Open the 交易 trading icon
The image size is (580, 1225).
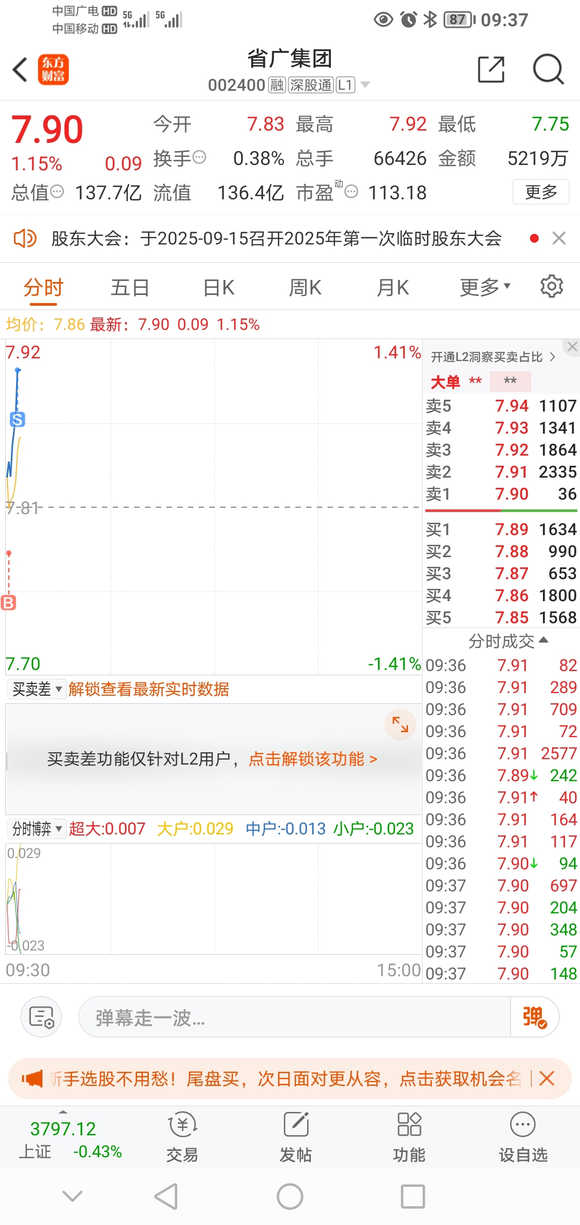[x=183, y=1136]
